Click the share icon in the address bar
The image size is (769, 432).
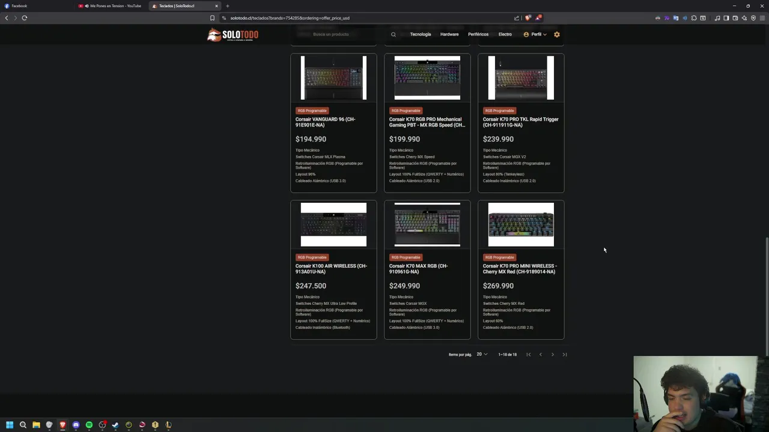[517, 18]
